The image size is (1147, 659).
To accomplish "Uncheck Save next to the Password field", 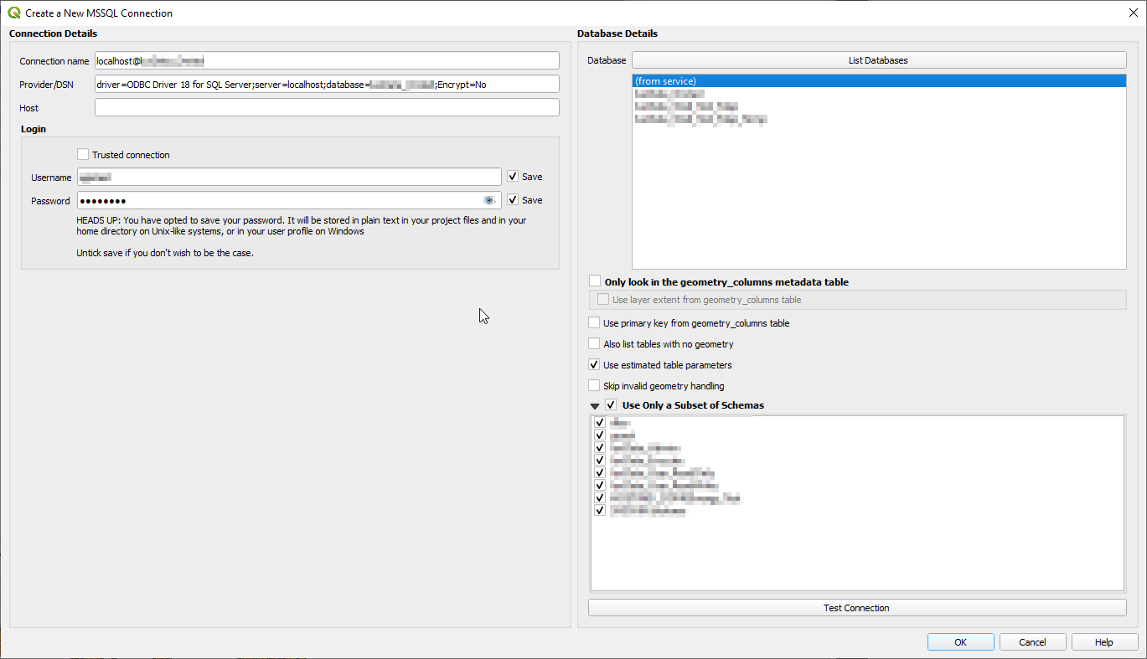I will click(x=512, y=199).
